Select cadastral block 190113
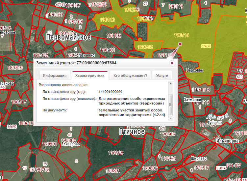Viewport: 247px width, 181px height. pos(107,20)
